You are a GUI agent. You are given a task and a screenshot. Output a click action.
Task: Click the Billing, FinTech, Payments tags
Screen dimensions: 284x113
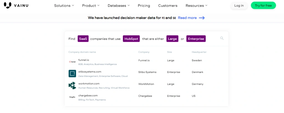[92, 100]
